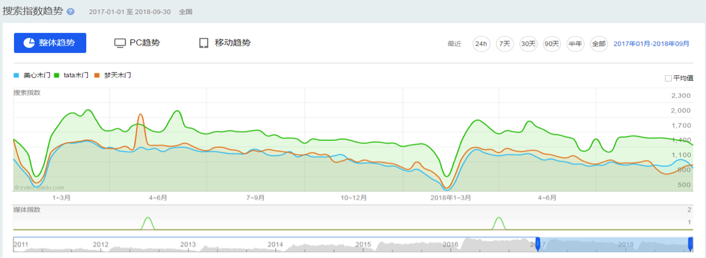Select the 7天 time range
The width and height of the screenshot is (706, 258).
tap(504, 44)
